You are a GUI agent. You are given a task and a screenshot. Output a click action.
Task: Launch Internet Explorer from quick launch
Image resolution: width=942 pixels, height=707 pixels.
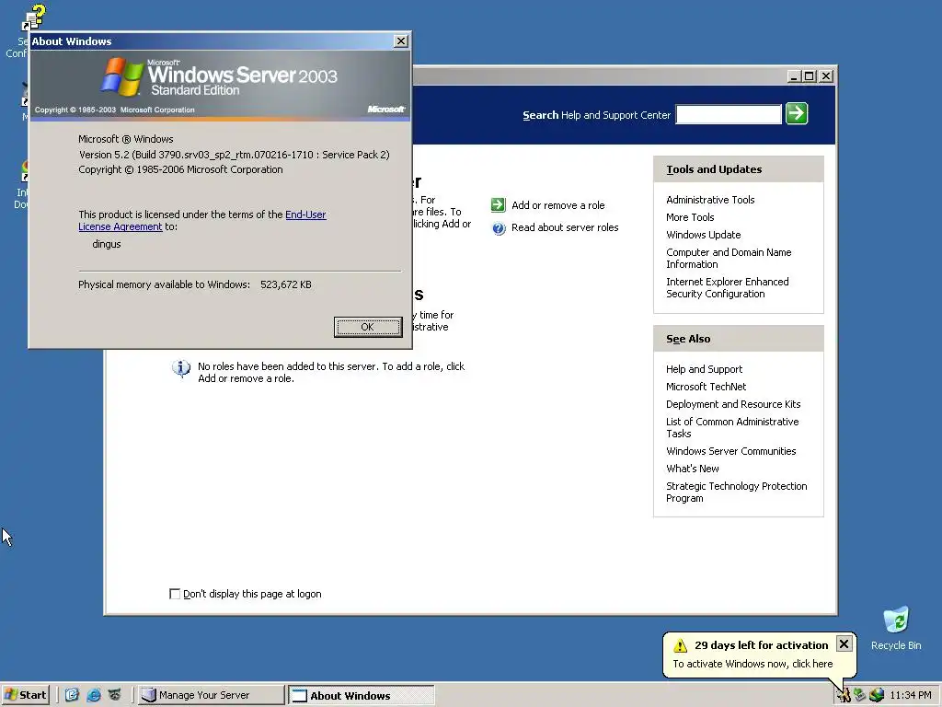click(x=94, y=695)
